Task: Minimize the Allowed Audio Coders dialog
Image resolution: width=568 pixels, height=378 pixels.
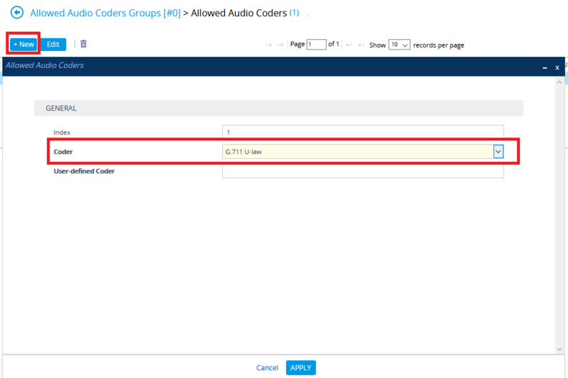Action: point(545,67)
